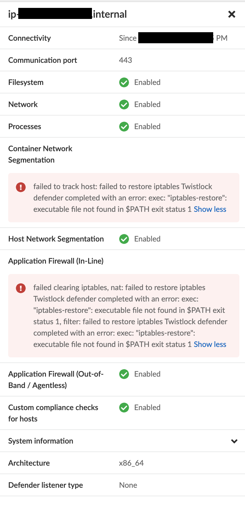Screen dimensions: 245x519
Task: Click the Communication port value 443
Action: point(125,60)
